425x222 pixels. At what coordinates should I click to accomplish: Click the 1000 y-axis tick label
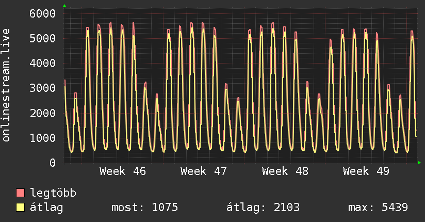[42, 138]
